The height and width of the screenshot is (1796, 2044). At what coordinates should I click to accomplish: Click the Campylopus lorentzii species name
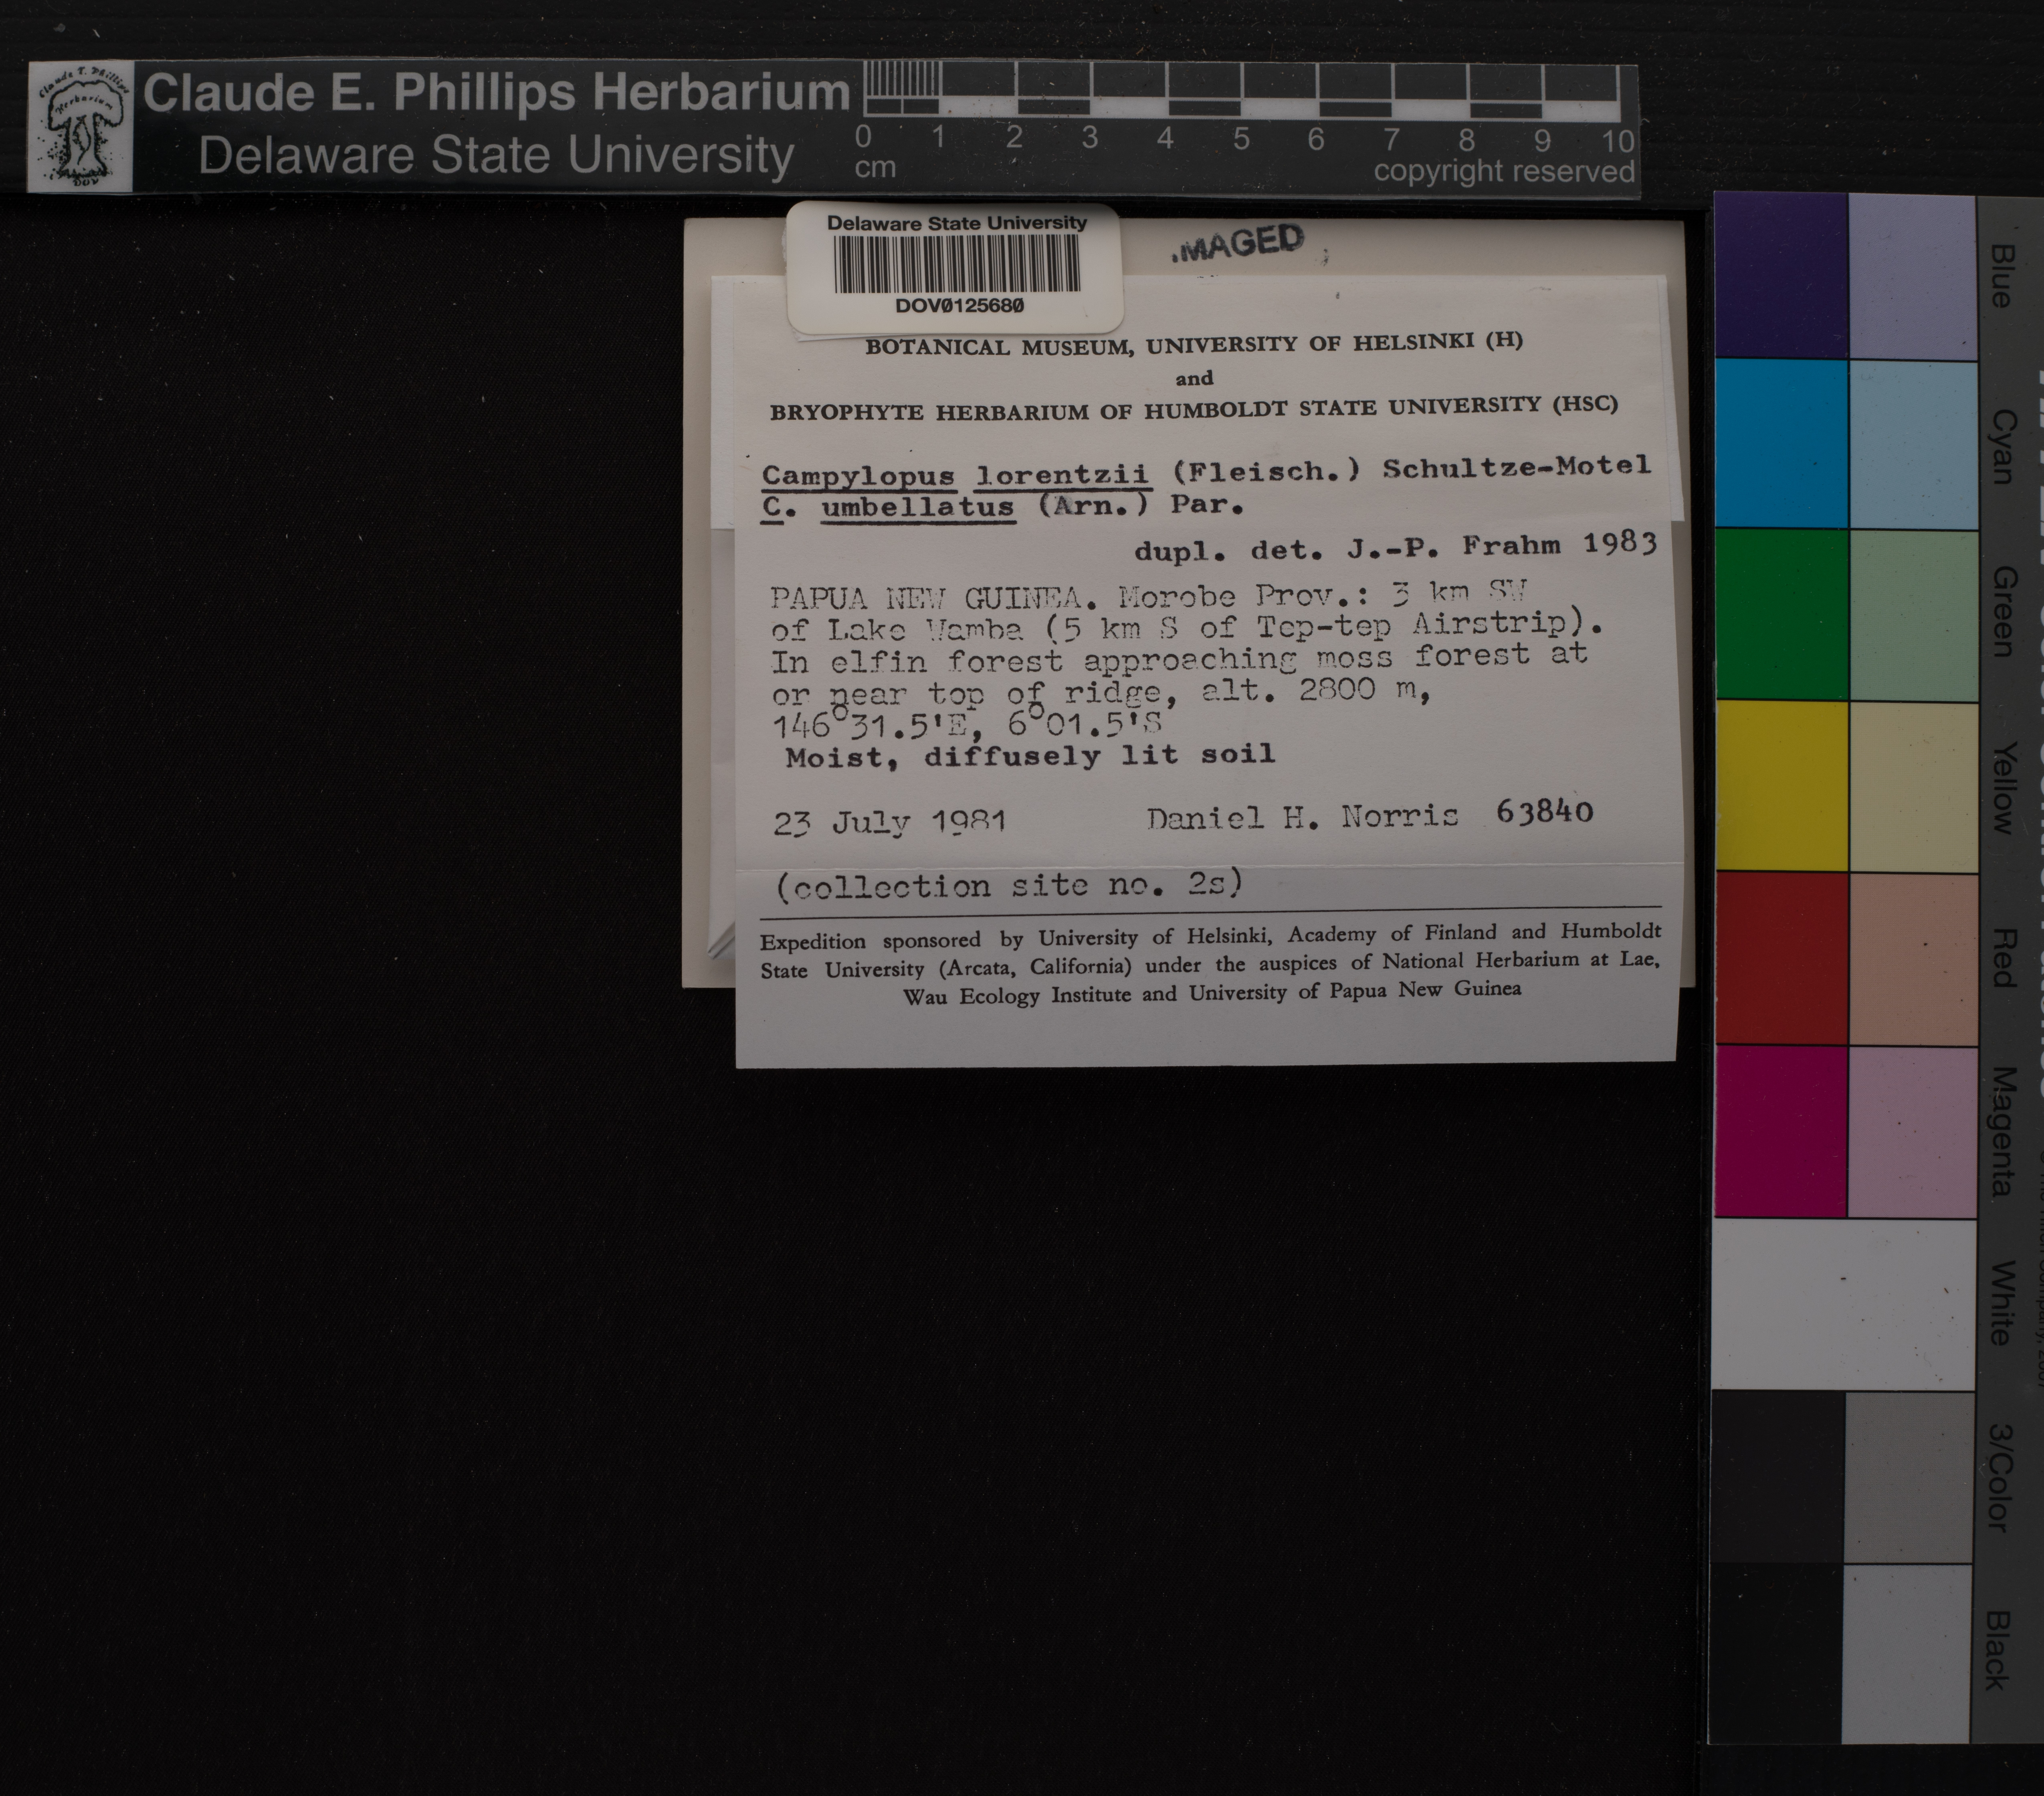point(955,474)
